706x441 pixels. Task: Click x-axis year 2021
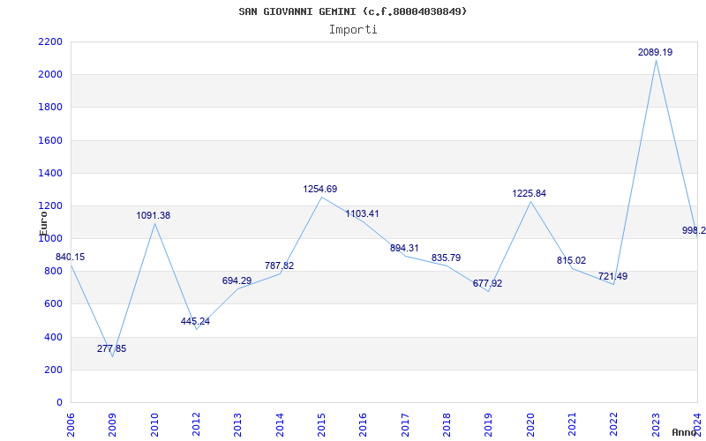pyautogui.click(x=572, y=425)
